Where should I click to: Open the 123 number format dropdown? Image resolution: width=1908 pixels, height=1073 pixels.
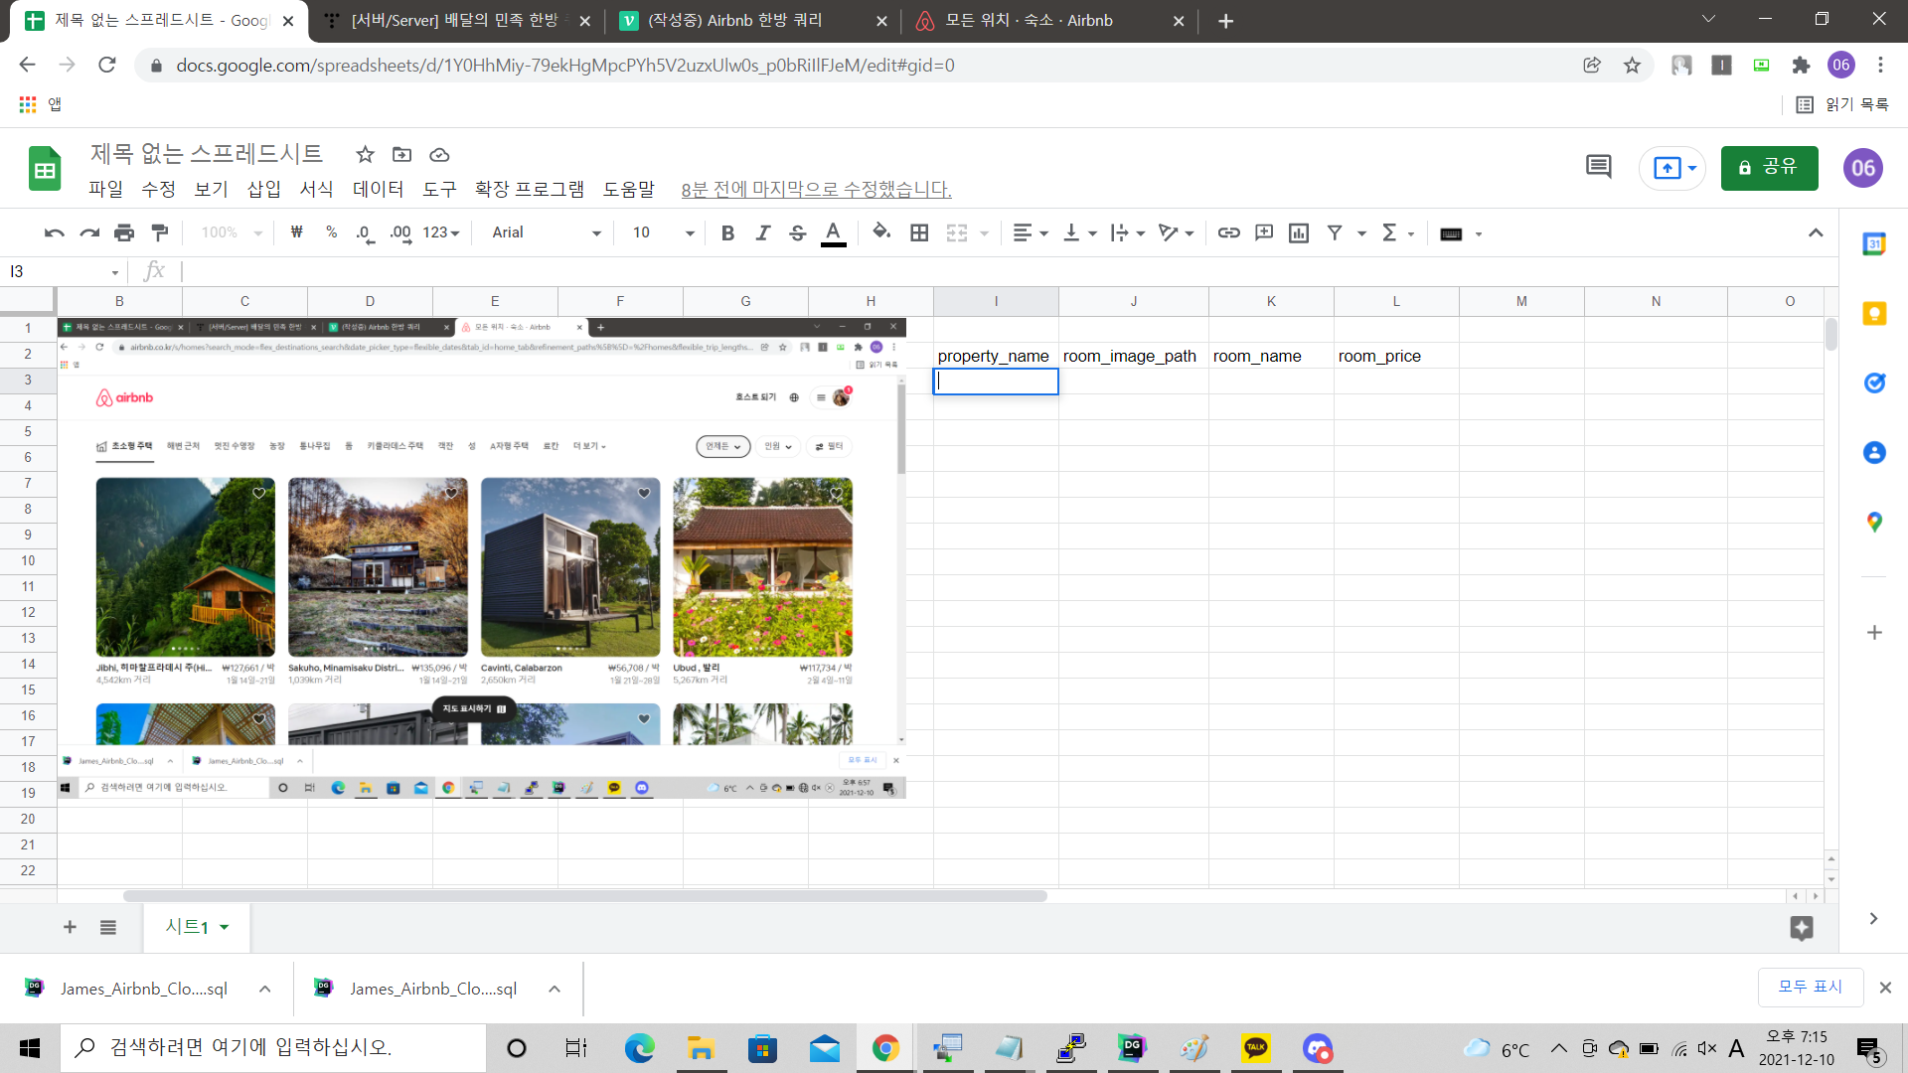point(441,232)
